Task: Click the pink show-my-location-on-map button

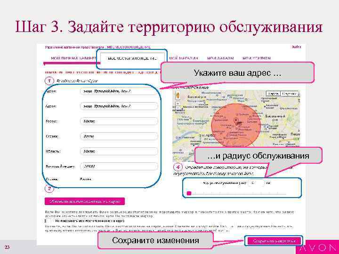Action: tap(85, 201)
